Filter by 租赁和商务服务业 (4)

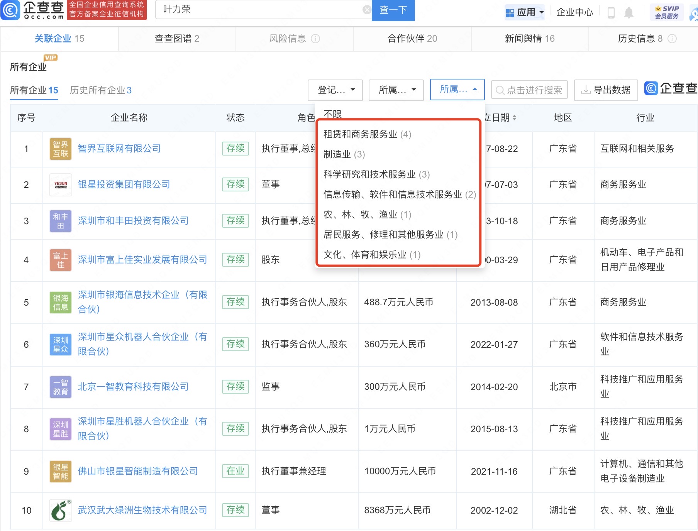pos(367,134)
